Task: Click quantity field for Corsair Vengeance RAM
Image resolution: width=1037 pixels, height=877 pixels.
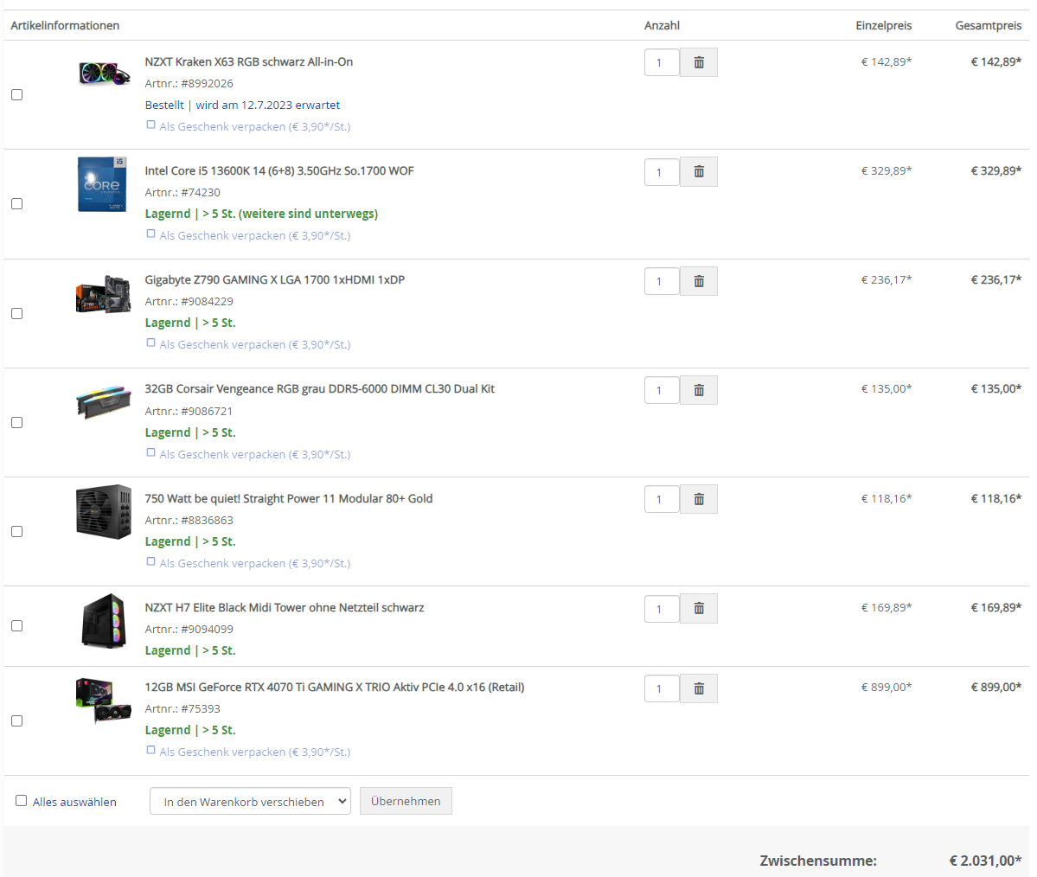Action: click(x=662, y=390)
